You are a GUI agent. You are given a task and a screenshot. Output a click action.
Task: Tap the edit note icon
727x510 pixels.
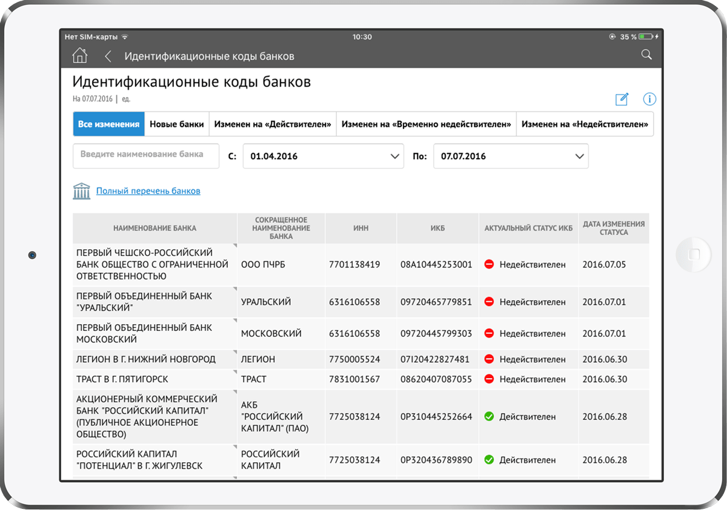(622, 99)
